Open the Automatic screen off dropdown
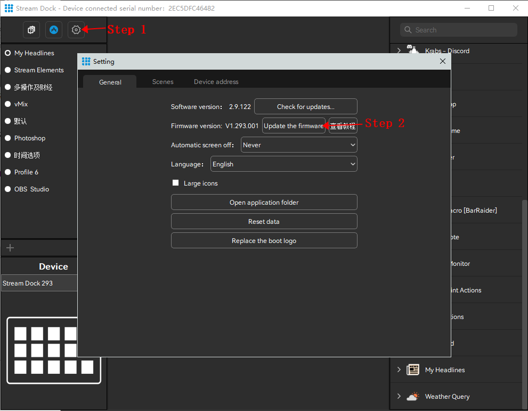The image size is (528, 411). (x=299, y=145)
